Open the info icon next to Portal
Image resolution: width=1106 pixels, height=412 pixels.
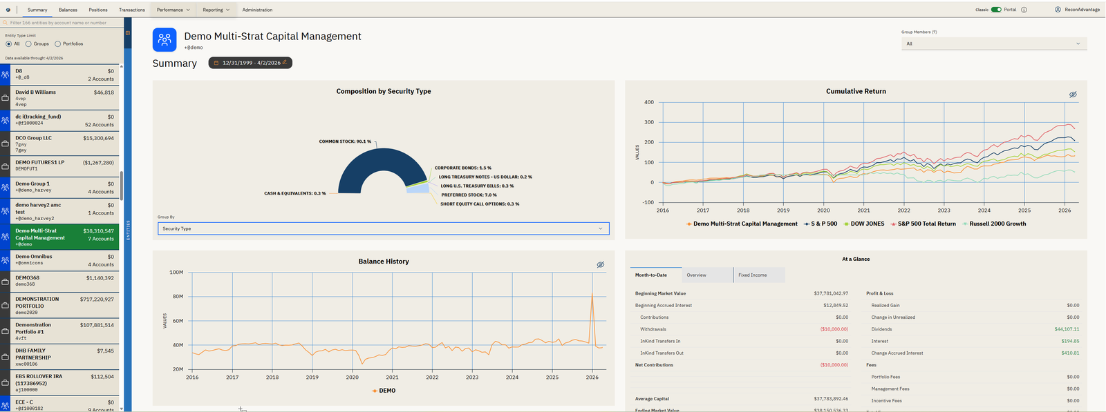click(x=1024, y=10)
